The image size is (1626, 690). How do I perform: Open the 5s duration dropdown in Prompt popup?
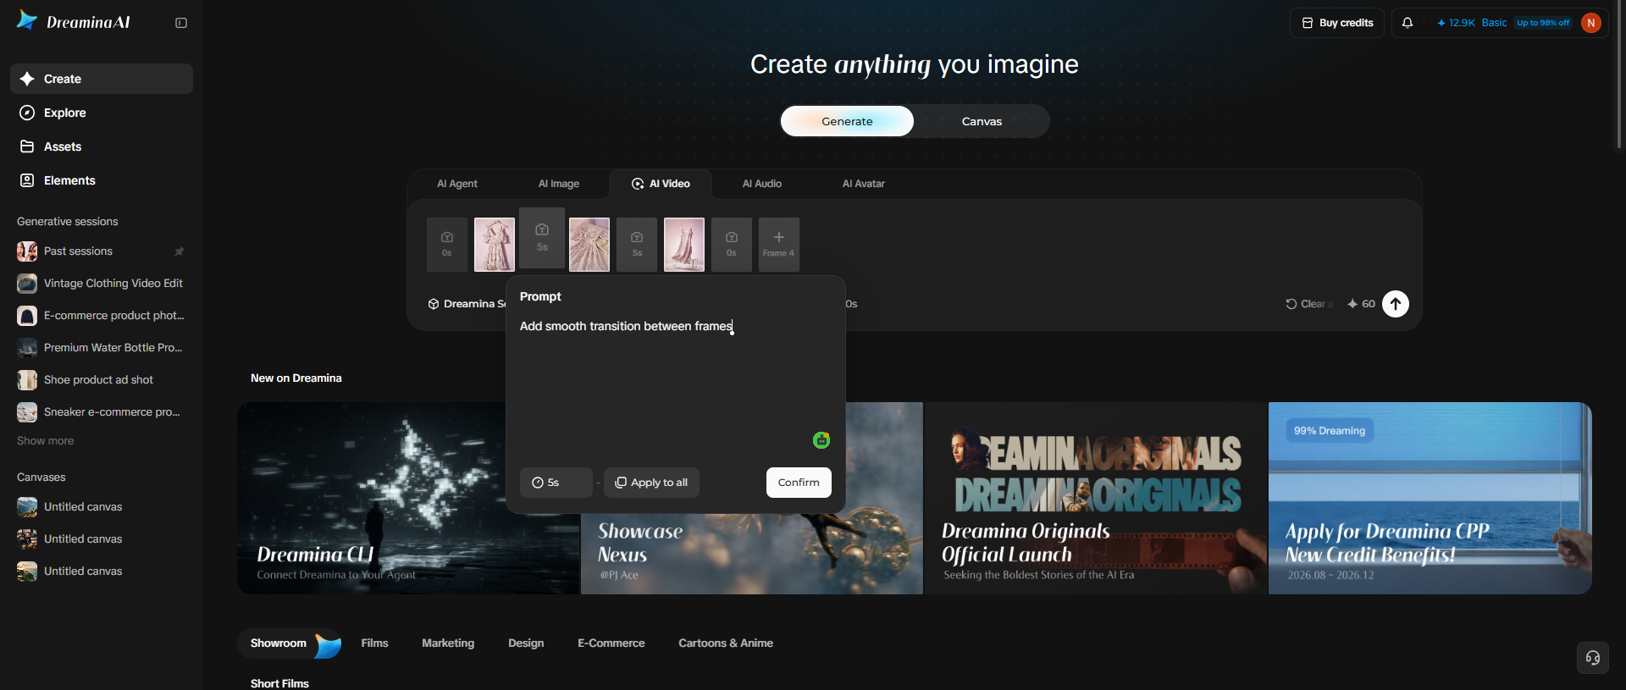pos(556,483)
